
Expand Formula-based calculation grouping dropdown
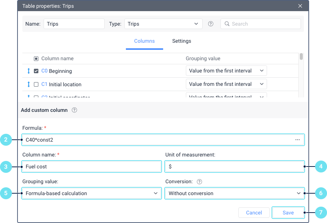click(x=92, y=193)
